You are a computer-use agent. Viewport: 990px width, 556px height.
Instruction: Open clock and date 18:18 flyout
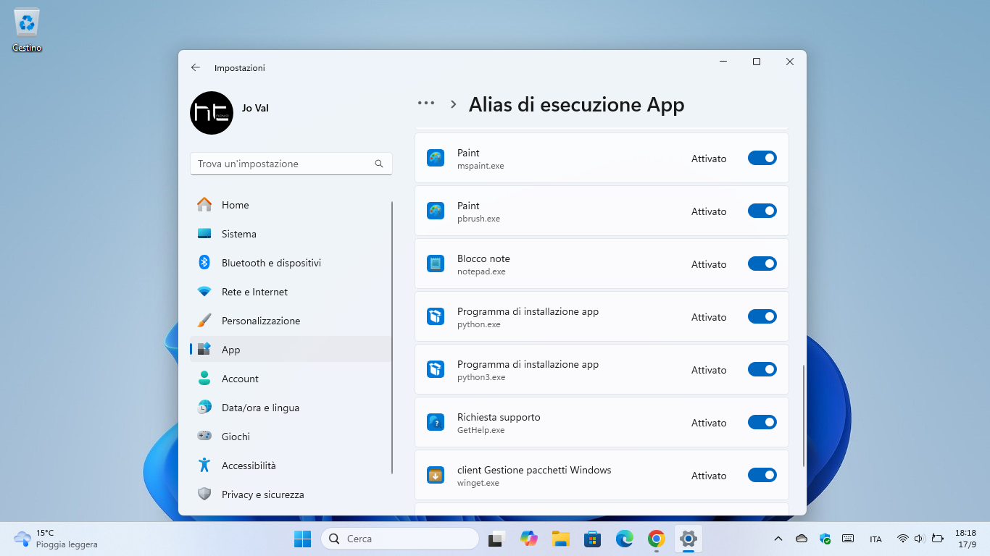pyautogui.click(x=965, y=539)
